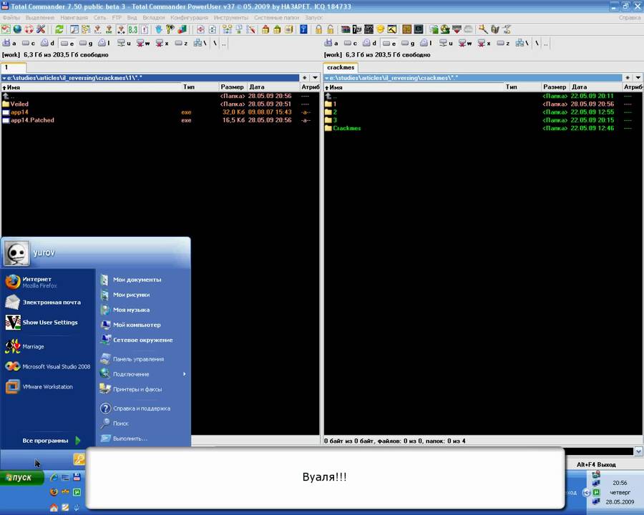Launch WinRAR from the toolbar
Viewport: 644px width, 515px height.
pyautogui.click(x=346, y=29)
